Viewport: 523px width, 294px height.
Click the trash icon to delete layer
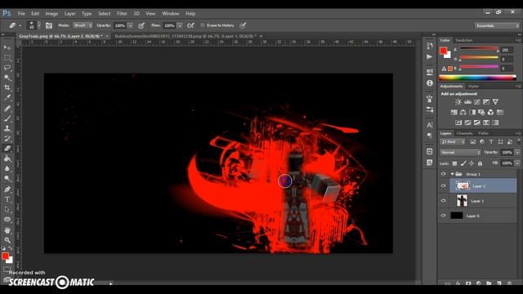click(x=509, y=283)
